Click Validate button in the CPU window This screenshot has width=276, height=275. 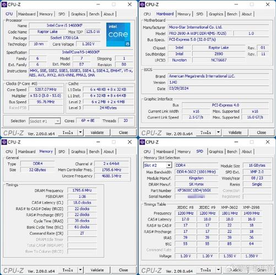click(x=97, y=133)
